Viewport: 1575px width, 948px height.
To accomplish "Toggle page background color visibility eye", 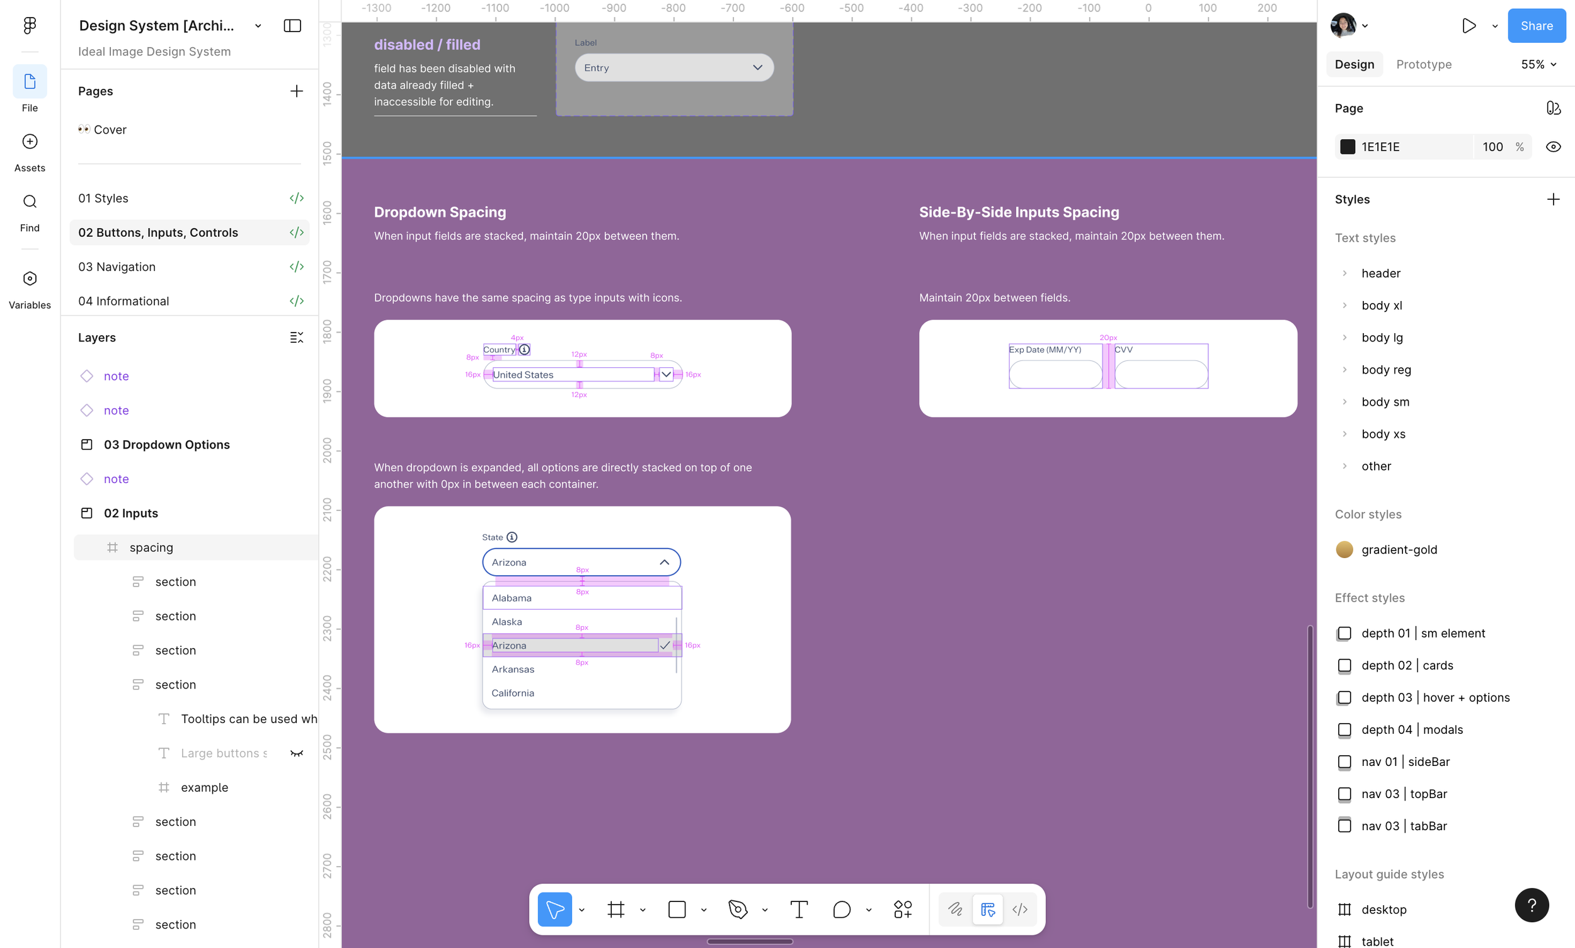I will click(x=1553, y=147).
